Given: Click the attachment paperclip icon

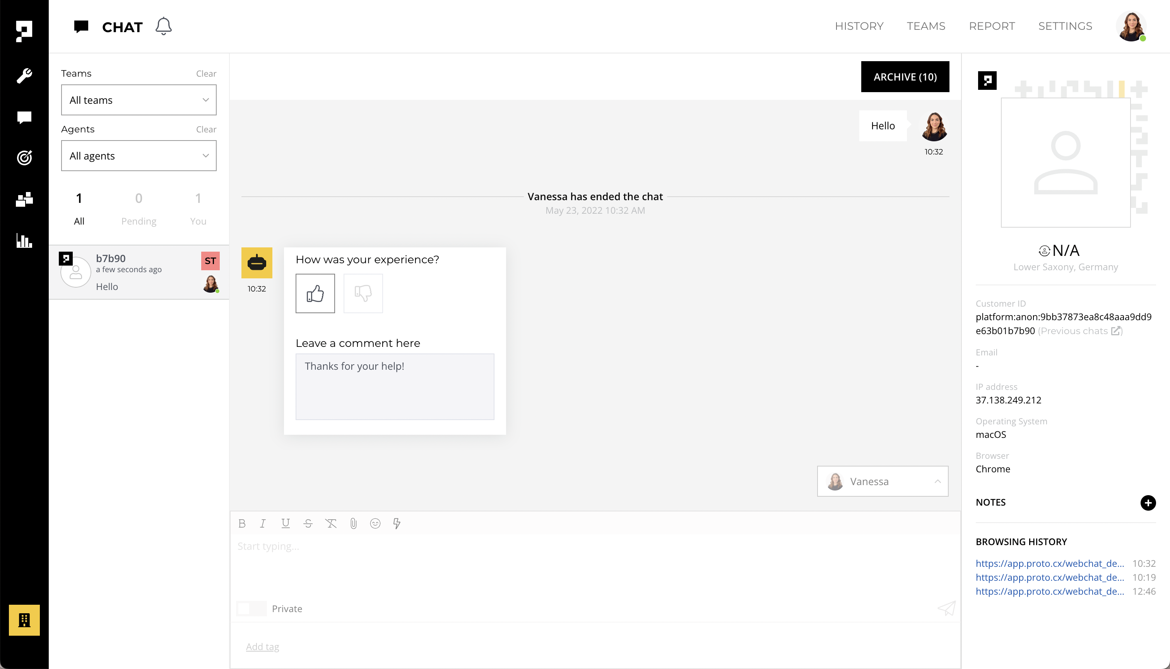Looking at the screenshot, I should tap(353, 523).
